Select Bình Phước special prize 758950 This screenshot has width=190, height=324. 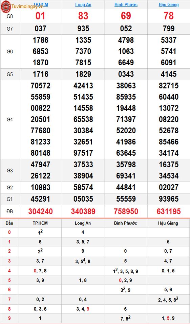126,211
